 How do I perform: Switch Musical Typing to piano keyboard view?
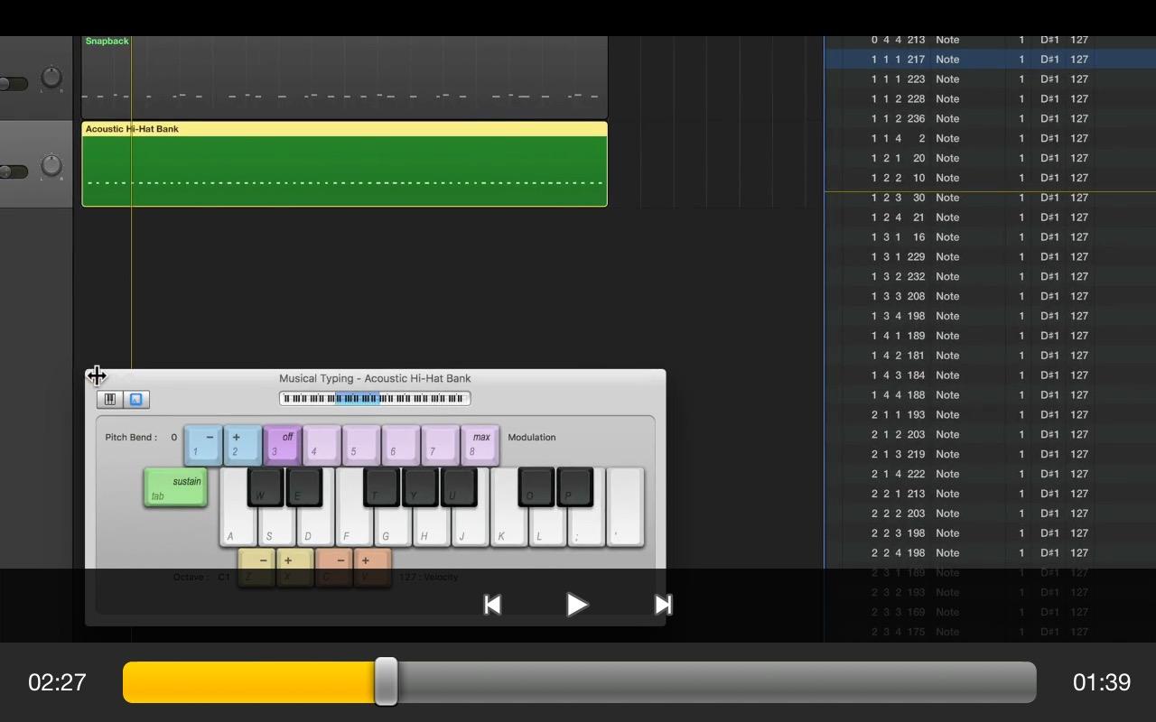110,399
